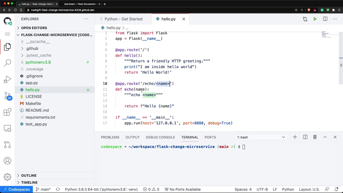Open the Search view in activity bar
Screen dimensions: 343x193
(8, 63)
